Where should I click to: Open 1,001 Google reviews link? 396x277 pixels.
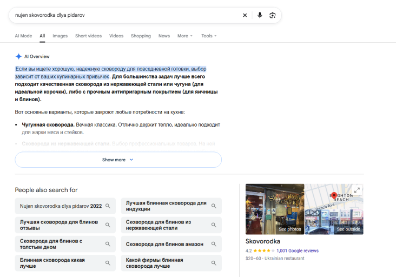coord(298,250)
